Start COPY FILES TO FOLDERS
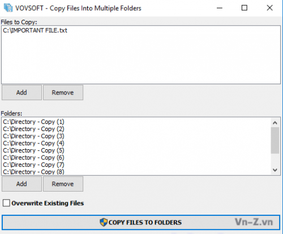The image size is (283, 234). [x=141, y=222]
